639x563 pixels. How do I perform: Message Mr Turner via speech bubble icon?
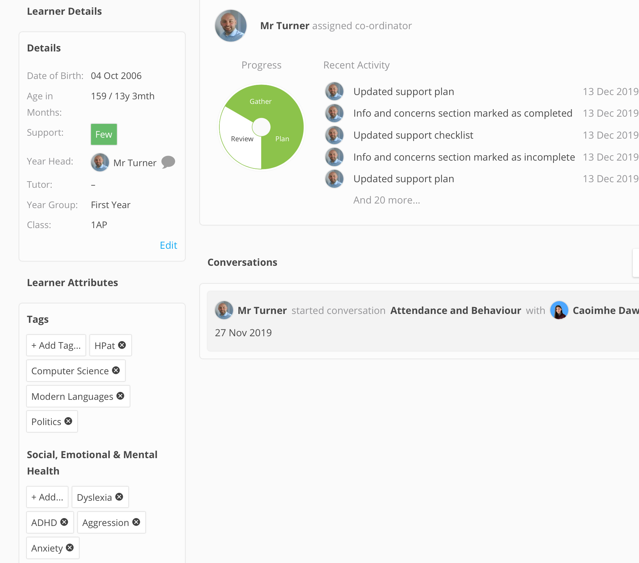pos(168,162)
